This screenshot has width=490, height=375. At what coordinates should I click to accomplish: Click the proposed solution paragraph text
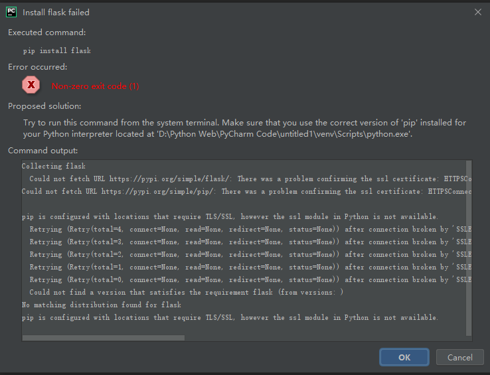point(244,129)
